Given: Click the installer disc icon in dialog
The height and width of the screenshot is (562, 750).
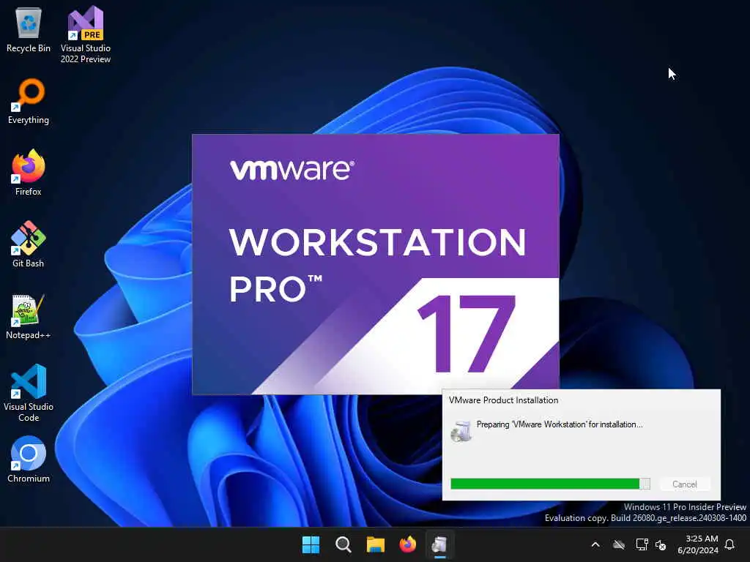Looking at the screenshot, I should point(461,431).
